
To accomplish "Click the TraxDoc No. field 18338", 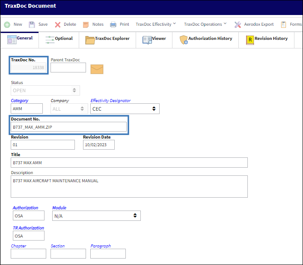I will [28, 67].
